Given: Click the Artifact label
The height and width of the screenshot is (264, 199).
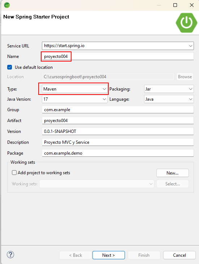Looking at the screenshot, I should [x=14, y=121].
